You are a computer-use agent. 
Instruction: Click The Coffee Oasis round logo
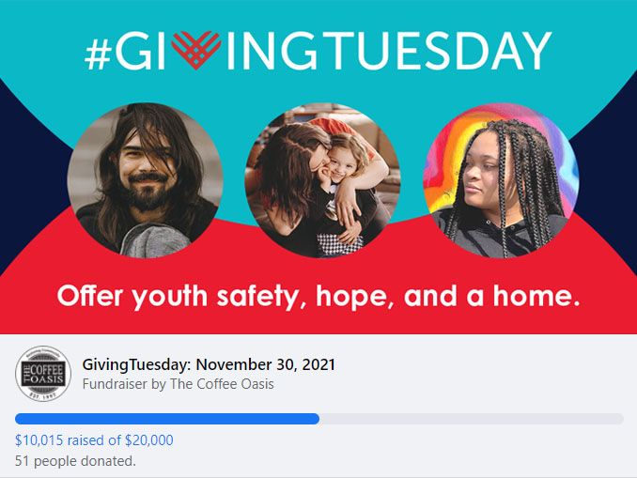[x=43, y=375]
